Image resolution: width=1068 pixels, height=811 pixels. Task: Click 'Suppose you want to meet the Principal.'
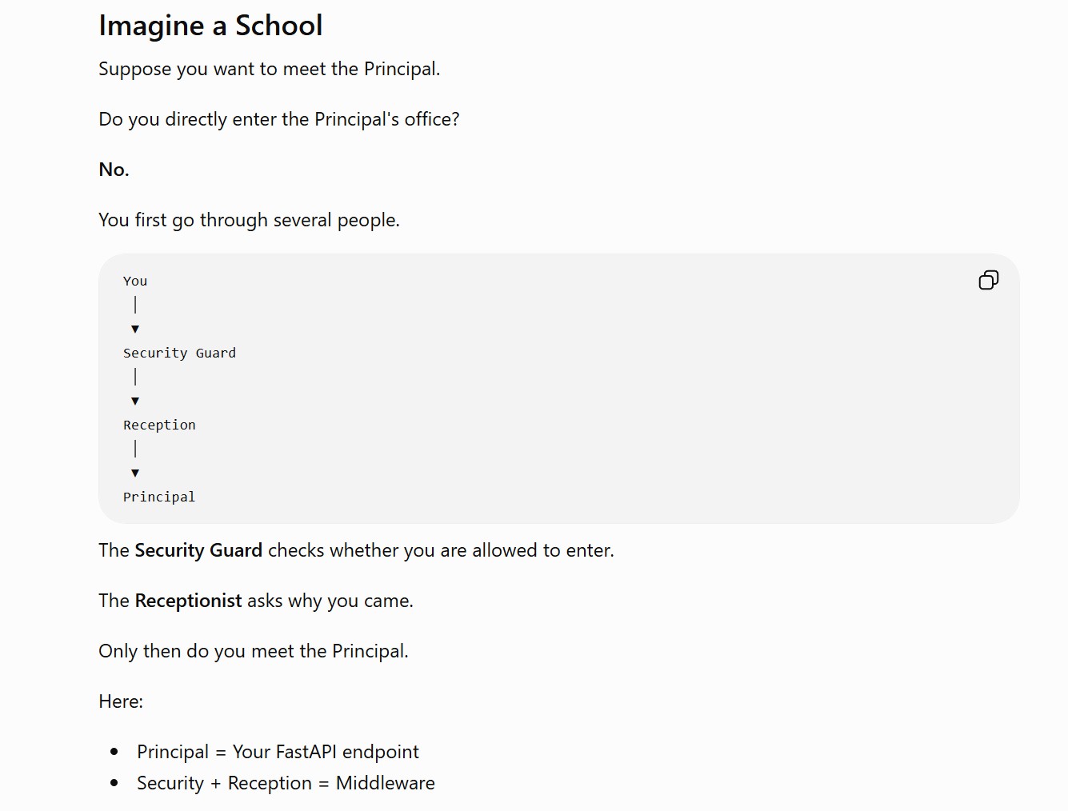pyautogui.click(x=269, y=69)
